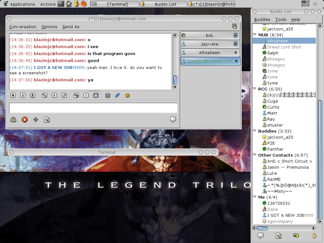
Task: Click the insert link chain icon
Action: tap(117, 96)
